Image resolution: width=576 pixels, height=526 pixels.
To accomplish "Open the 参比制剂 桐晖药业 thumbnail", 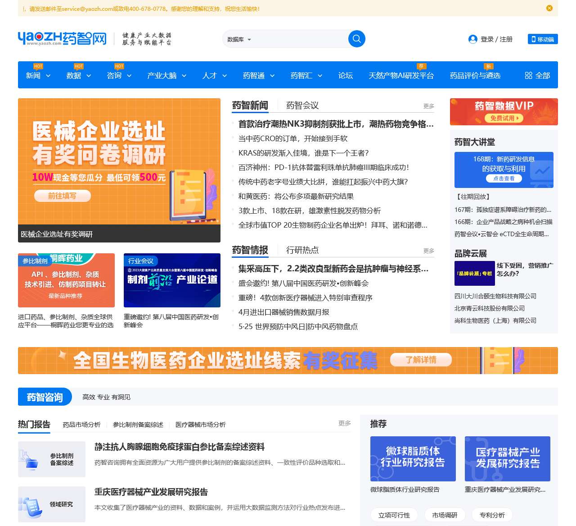I will 66,280.
